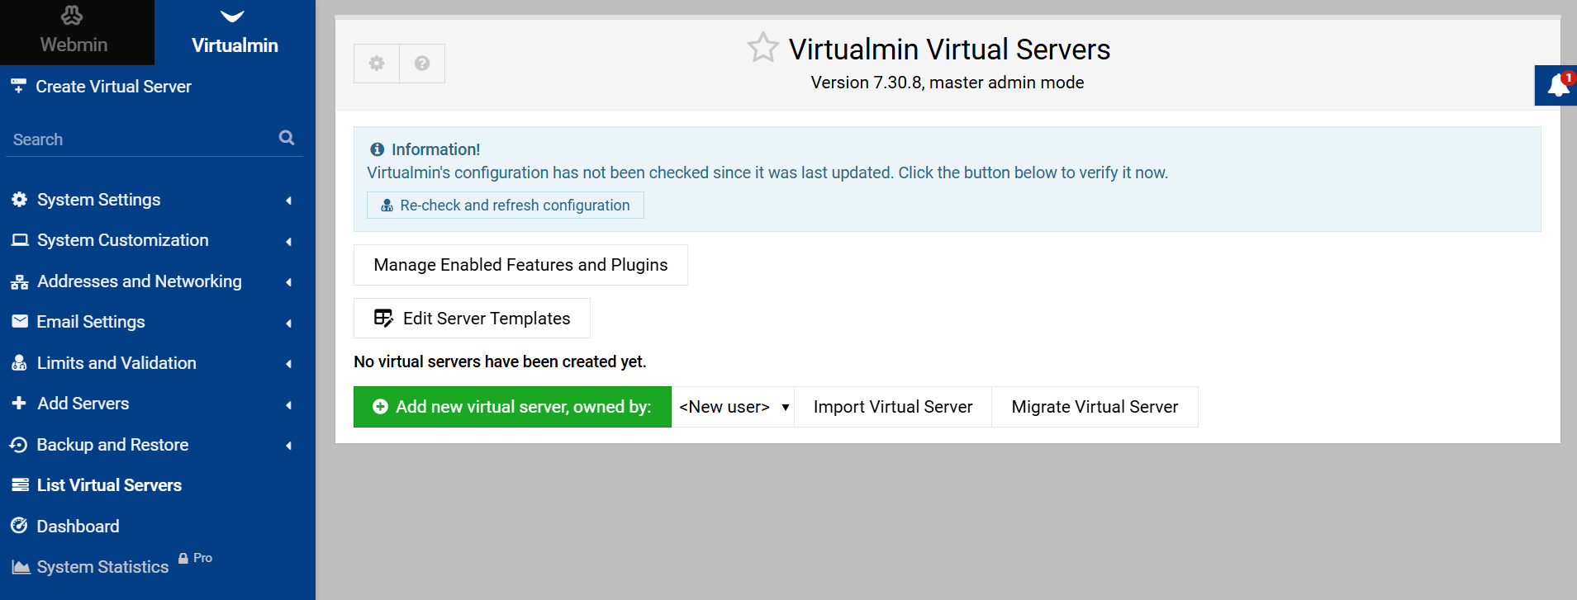
Task: Click the Addresses and Networking network icon
Action: click(x=20, y=282)
